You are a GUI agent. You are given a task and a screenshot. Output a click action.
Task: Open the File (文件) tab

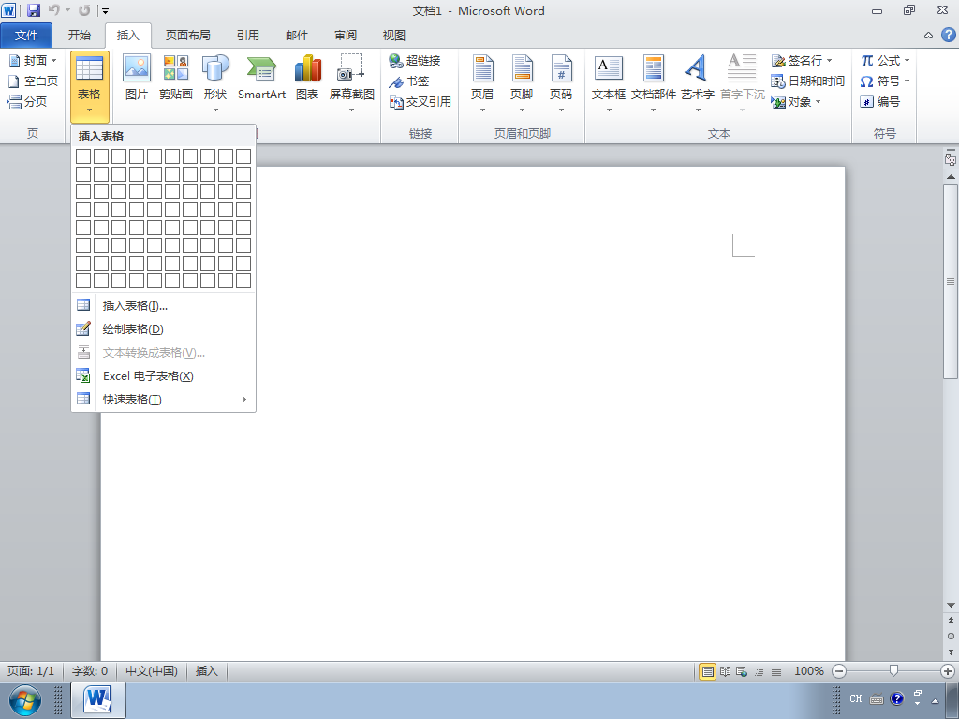pos(26,36)
